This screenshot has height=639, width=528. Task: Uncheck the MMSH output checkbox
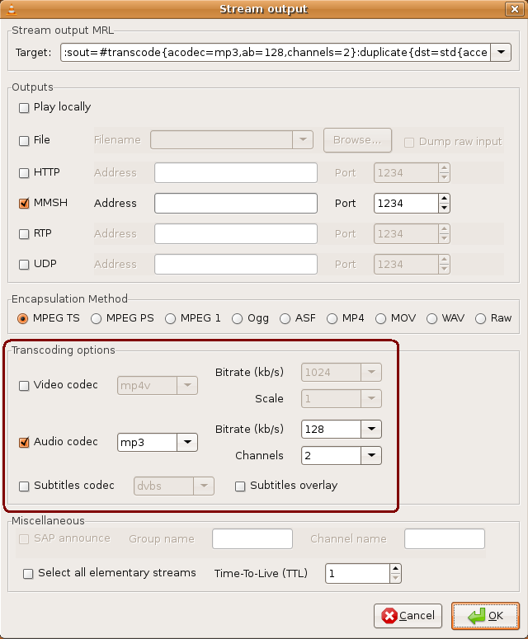[24, 203]
